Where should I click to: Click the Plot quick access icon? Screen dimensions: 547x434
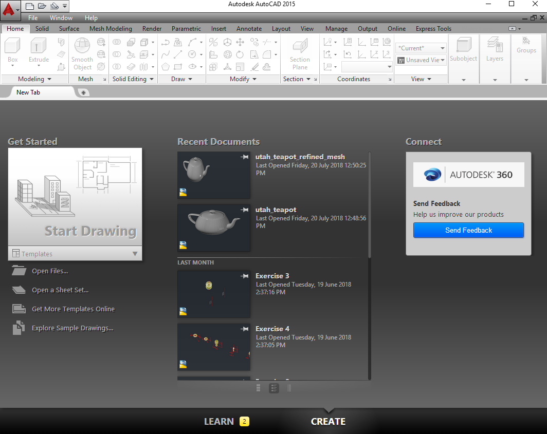click(54, 6)
